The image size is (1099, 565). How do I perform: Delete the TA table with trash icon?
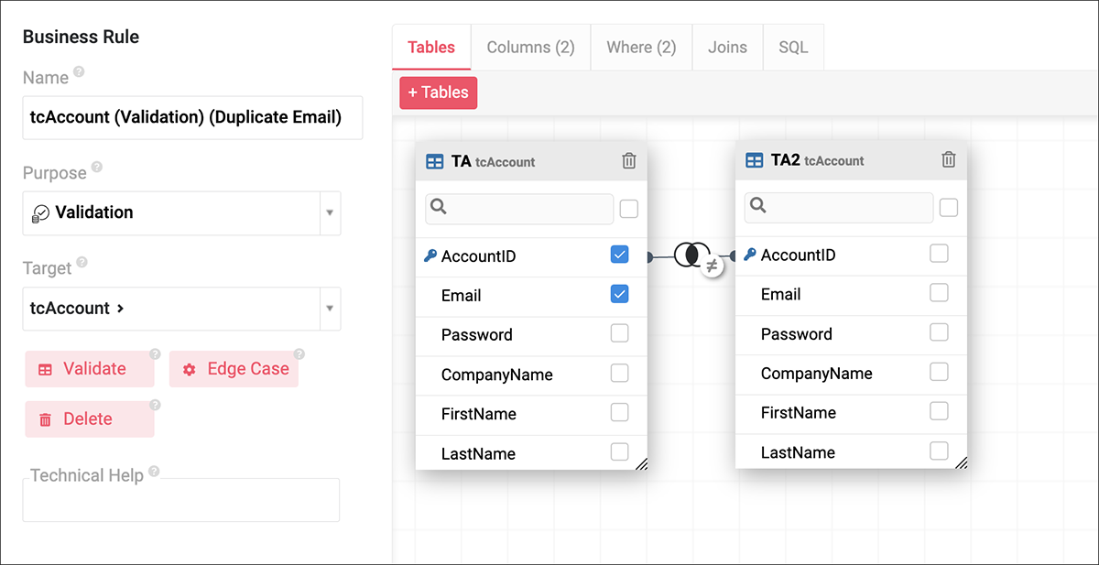point(628,161)
